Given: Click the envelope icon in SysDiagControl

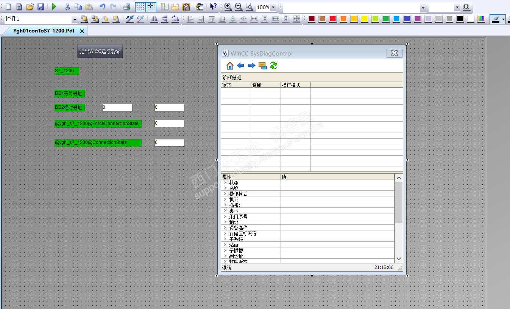Looking at the screenshot, I should [262, 66].
